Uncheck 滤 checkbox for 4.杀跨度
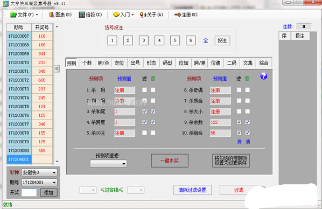The width and height of the screenshot is (322, 209). (144, 122)
